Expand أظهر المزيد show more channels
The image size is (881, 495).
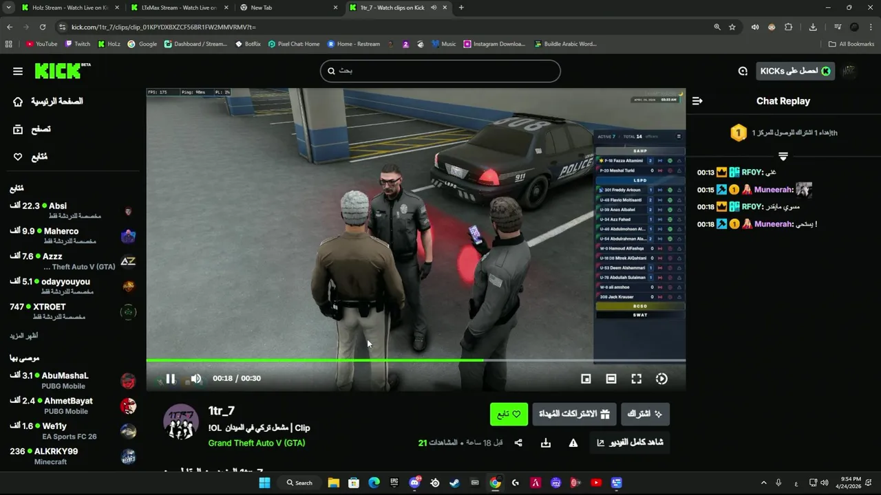[24, 335]
